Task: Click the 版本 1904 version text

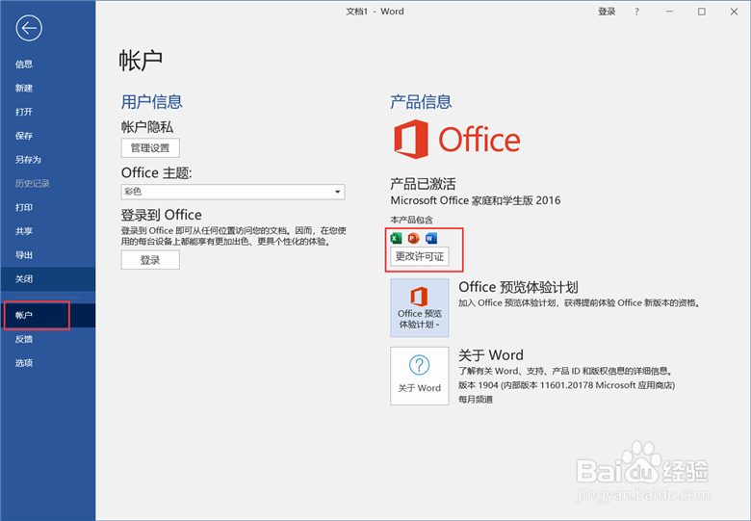Action: tap(566, 385)
